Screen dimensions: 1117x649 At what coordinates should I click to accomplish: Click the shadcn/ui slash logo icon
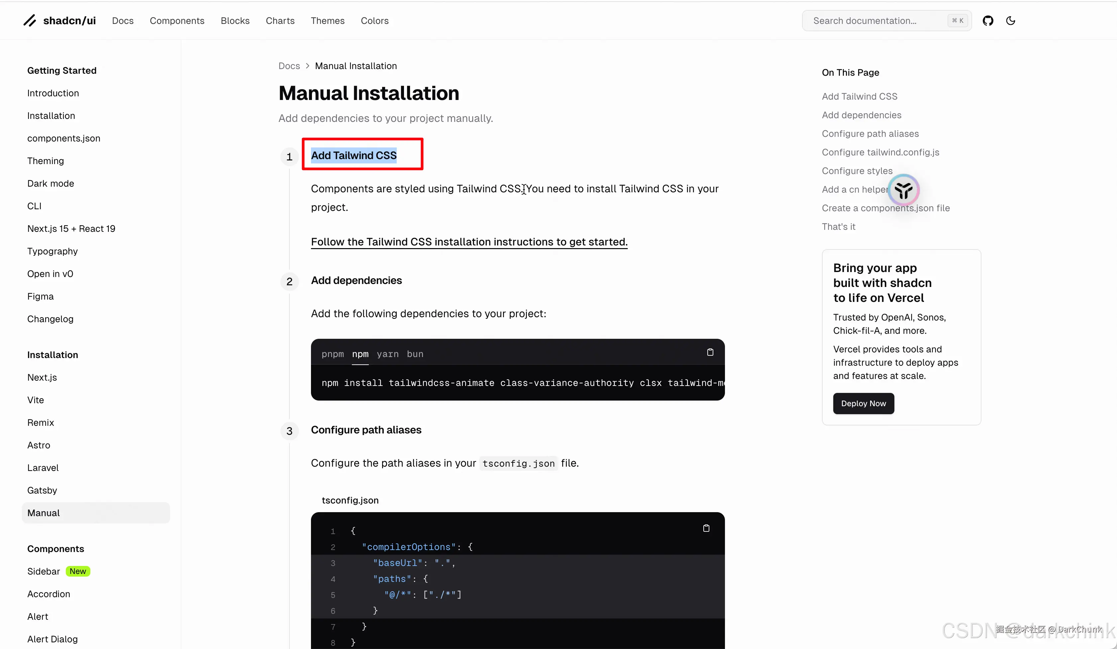[x=30, y=21]
